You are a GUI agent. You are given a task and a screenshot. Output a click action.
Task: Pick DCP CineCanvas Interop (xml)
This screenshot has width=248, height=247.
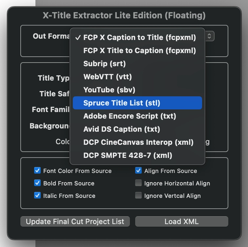[x=137, y=142]
